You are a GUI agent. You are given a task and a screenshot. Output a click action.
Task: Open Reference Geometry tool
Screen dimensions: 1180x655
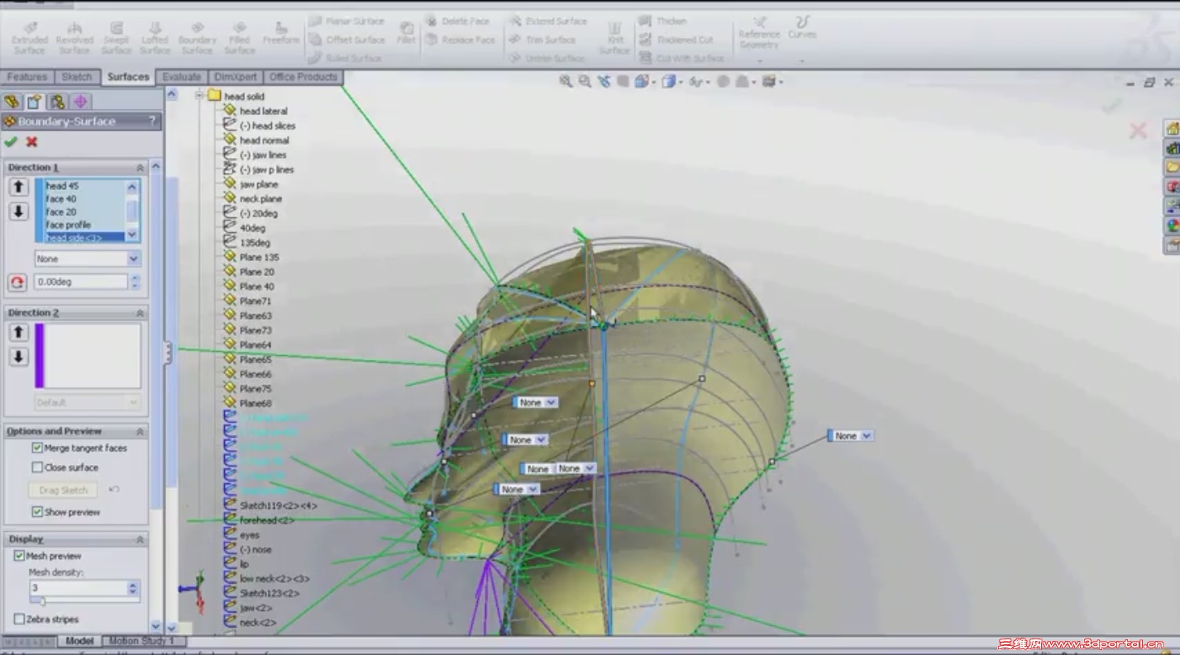click(x=759, y=33)
